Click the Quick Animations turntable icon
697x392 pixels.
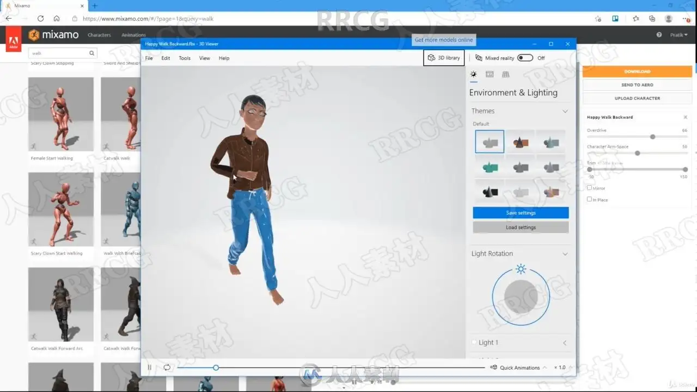(494, 367)
